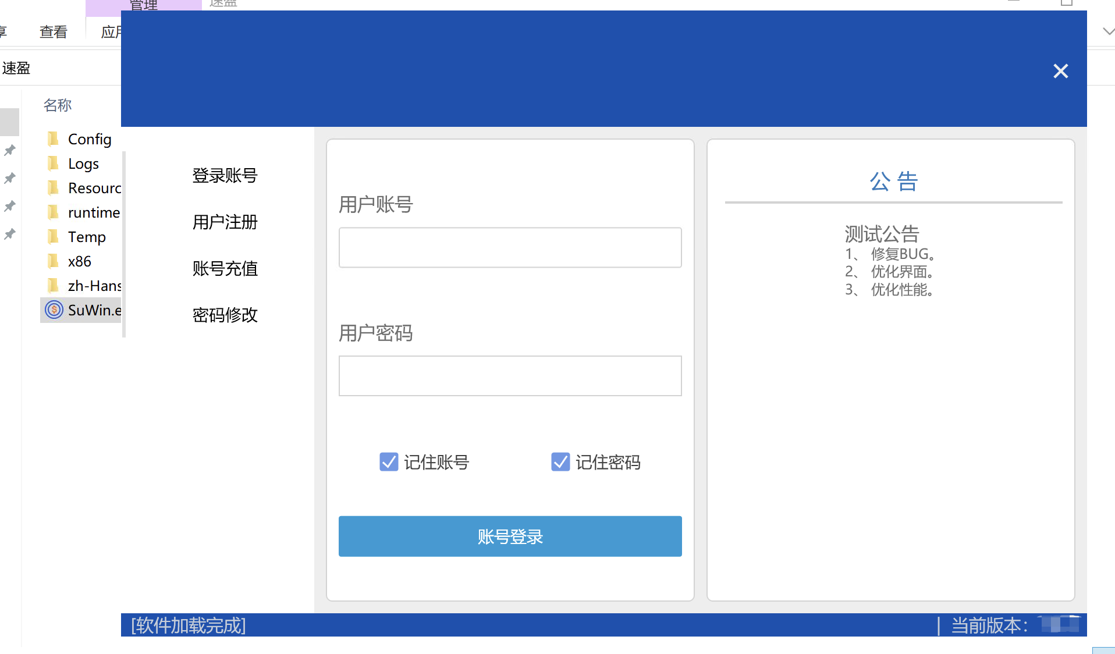Click the announcement line 1、修复BUG
Viewport: 1115px width, 654px height.
coord(890,254)
